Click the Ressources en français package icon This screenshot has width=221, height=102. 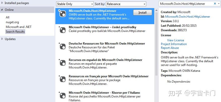(62, 79)
